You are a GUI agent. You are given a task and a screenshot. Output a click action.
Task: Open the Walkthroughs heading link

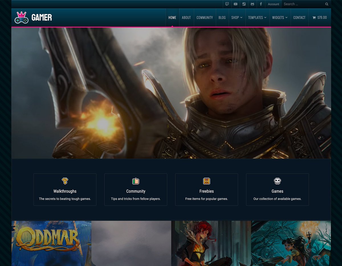click(65, 191)
